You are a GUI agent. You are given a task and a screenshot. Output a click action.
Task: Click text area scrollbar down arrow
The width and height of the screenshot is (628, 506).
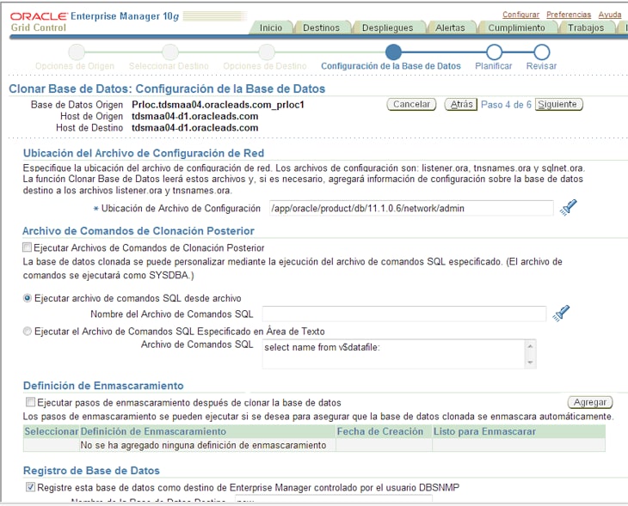click(530, 362)
